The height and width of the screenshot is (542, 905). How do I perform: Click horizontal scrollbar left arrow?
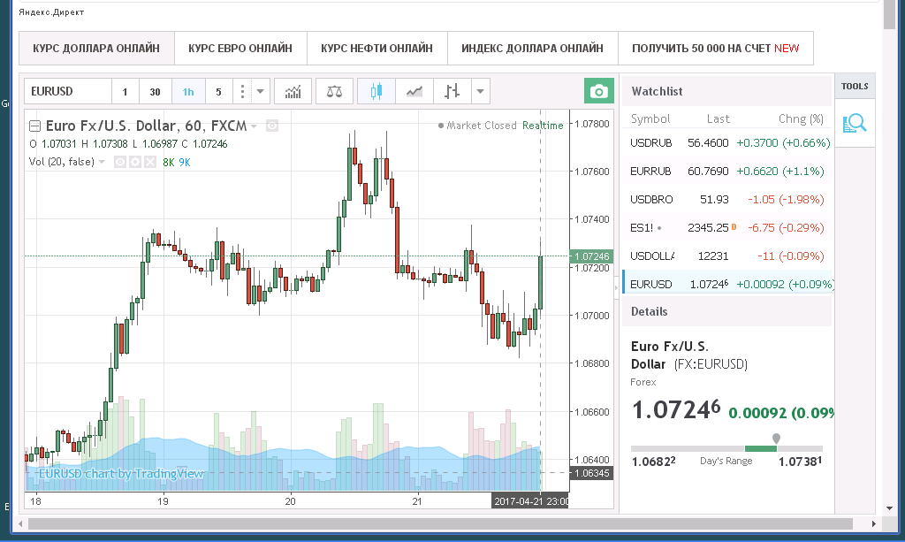coord(21,523)
